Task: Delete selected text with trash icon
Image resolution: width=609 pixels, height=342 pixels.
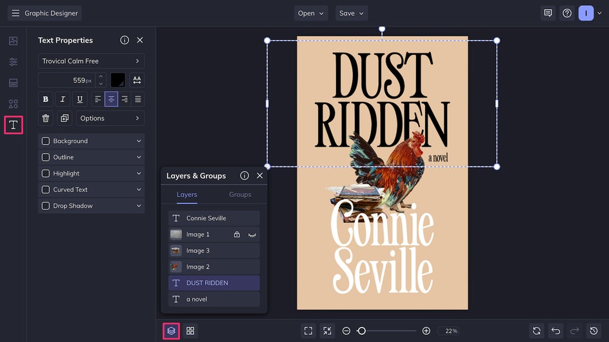Action: 46,118
